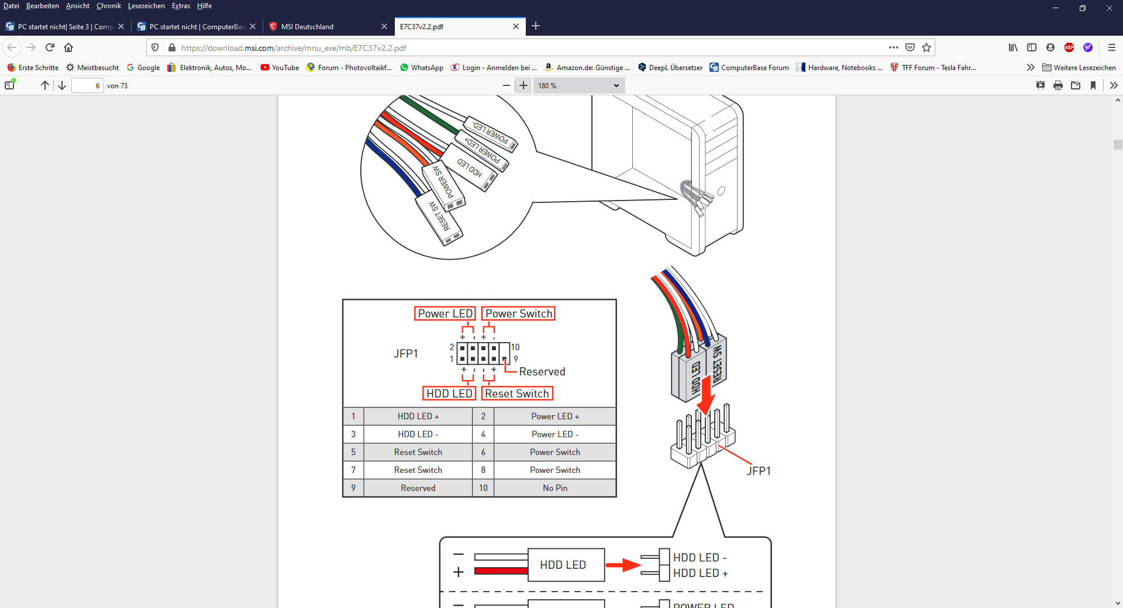Zoom out of the PDF
Screen dimensions: 1123x608
pos(507,85)
